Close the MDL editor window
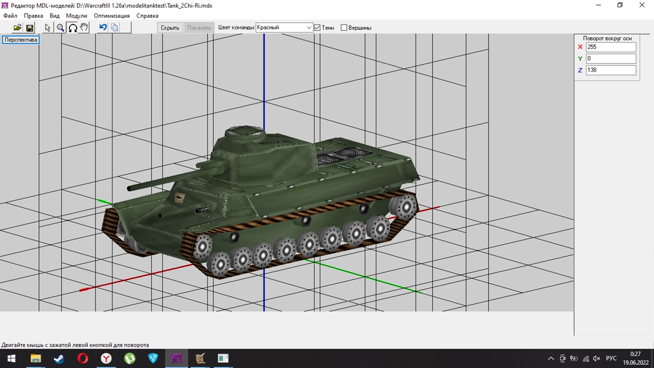Screen dimensions: 654x368 (642, 5)
